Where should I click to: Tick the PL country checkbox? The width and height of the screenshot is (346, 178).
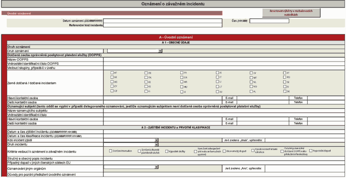click(251, 91)
